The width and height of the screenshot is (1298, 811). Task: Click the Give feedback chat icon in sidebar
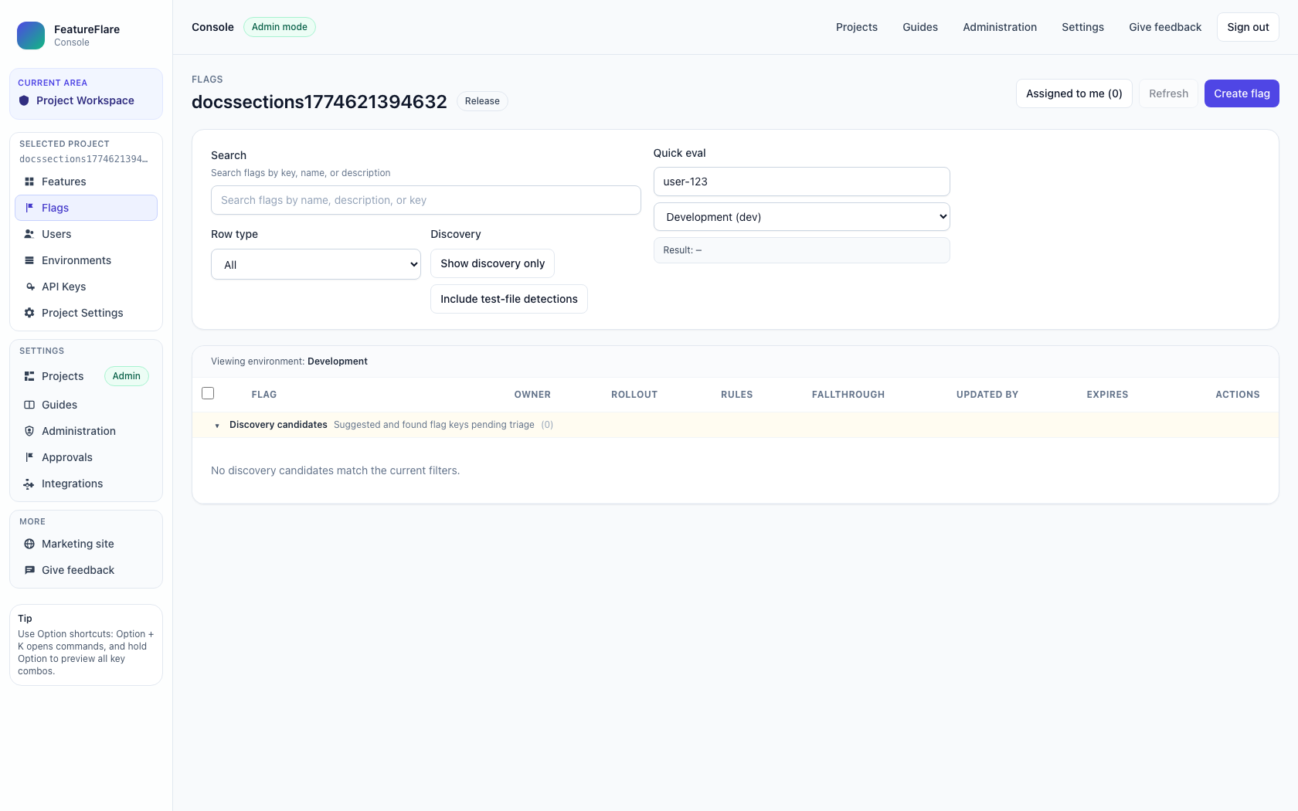pos(29,570)
